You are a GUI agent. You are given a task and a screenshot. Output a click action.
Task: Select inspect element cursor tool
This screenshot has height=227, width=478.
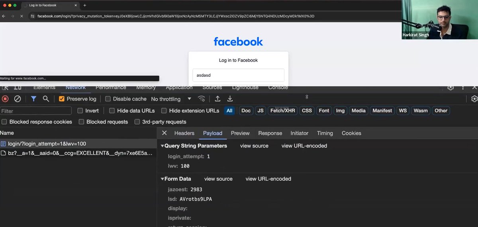tap(6, 88)
